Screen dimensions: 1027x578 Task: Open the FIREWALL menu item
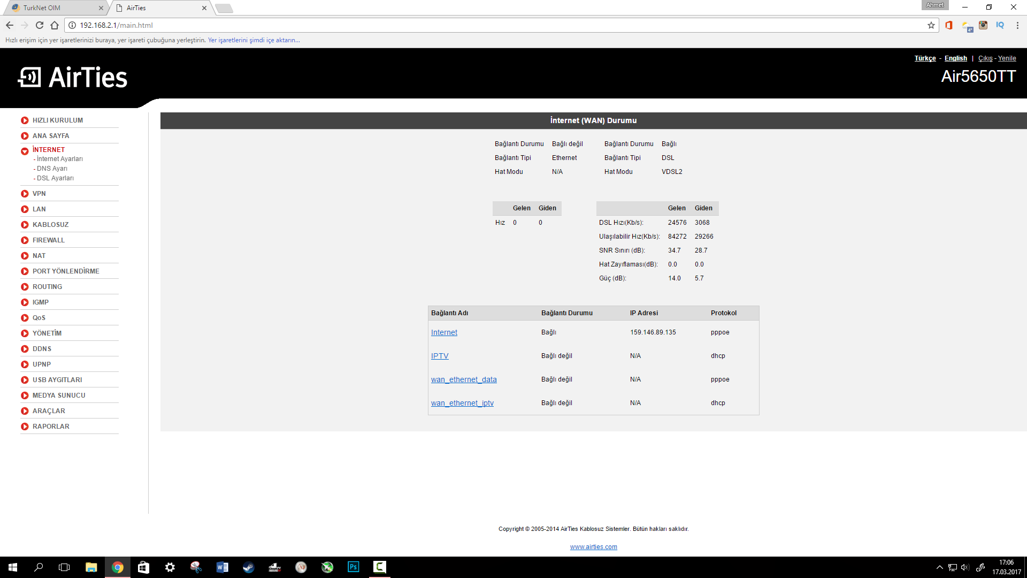49,240
